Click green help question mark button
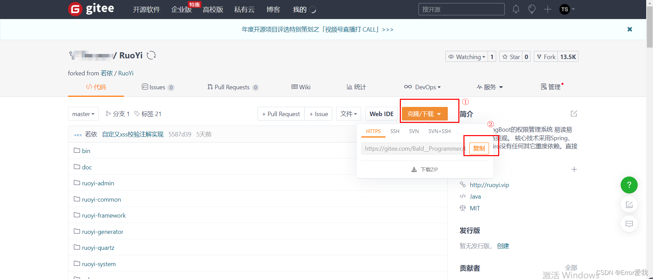 [629, 185]
